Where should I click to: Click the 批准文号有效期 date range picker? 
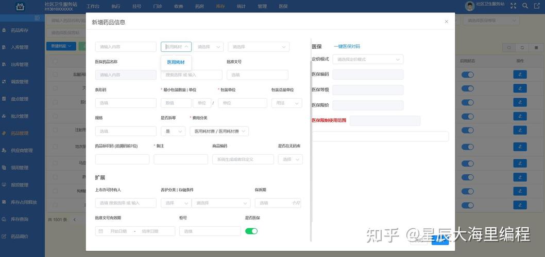(135, 231)
